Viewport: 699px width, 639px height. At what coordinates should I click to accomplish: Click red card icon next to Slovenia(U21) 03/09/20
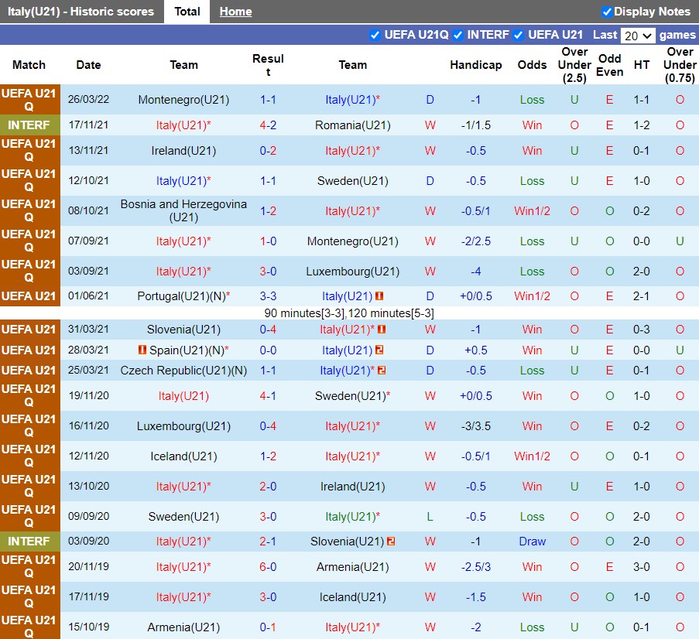point(391,542)
